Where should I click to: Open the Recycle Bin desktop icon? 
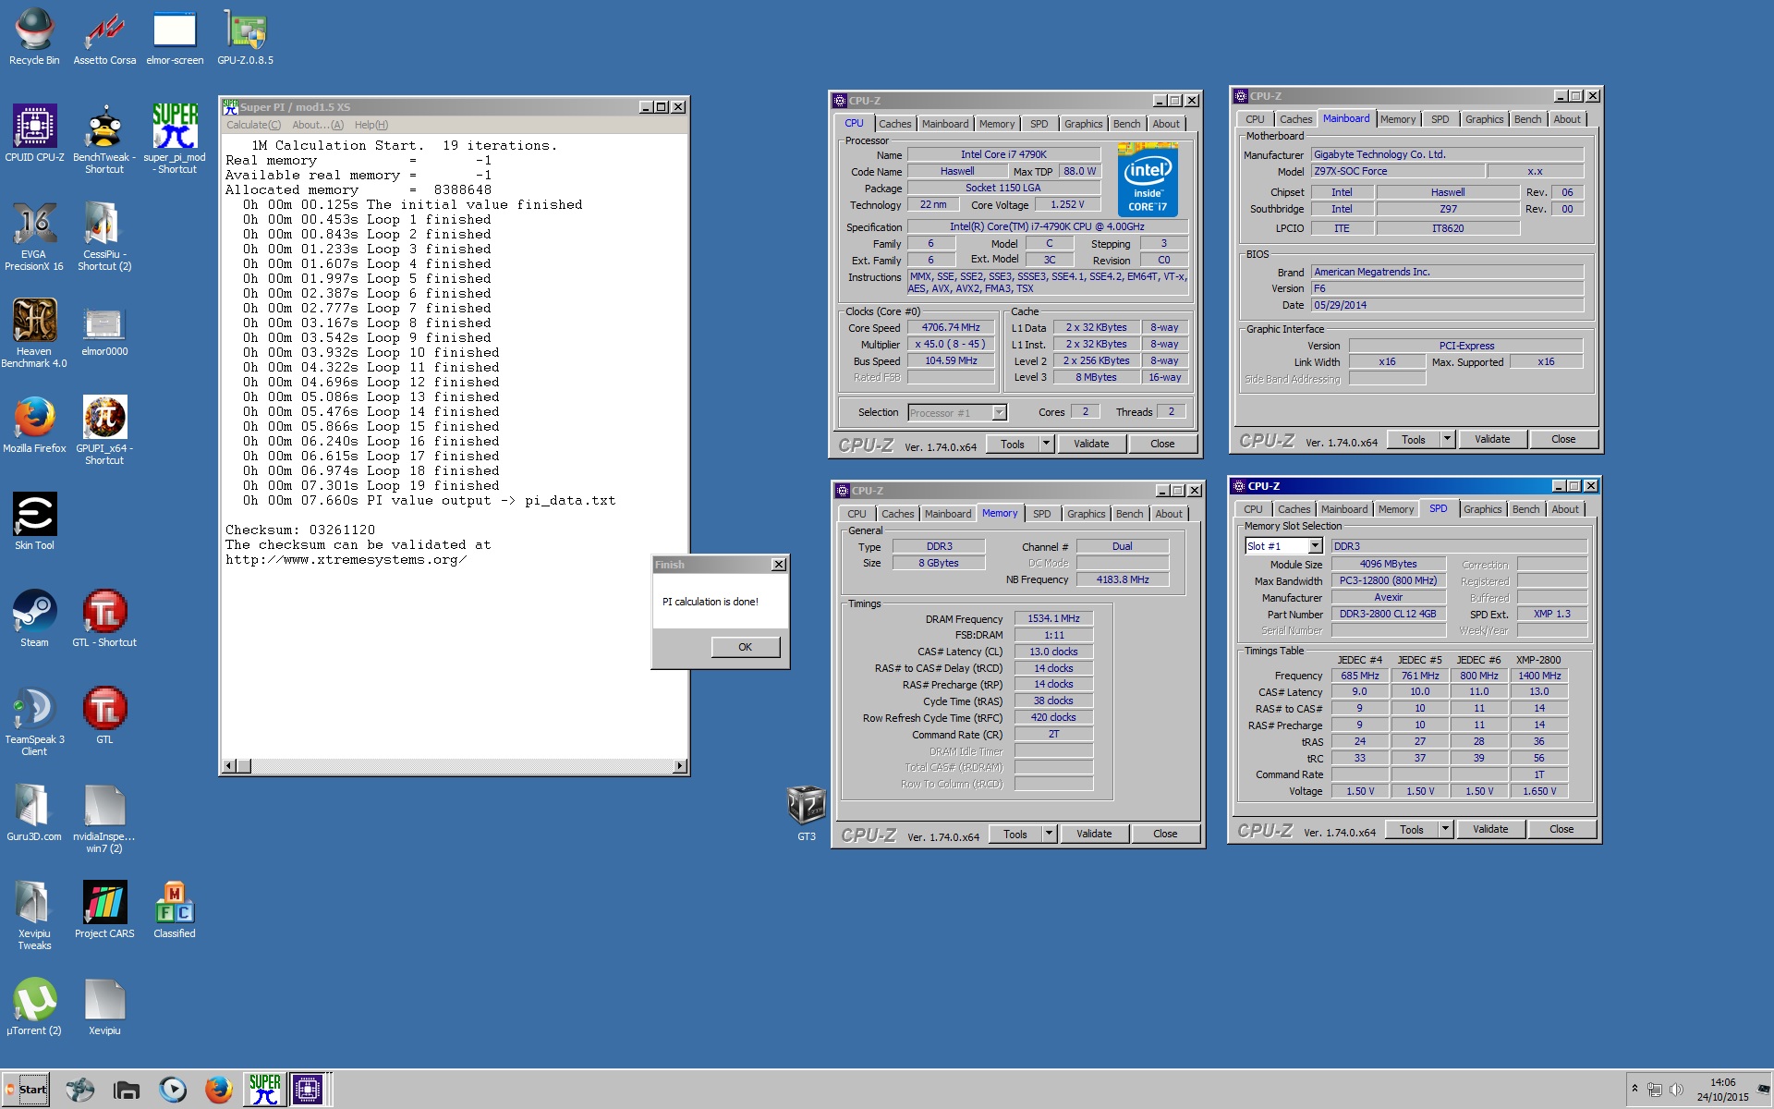coord(34,37)
